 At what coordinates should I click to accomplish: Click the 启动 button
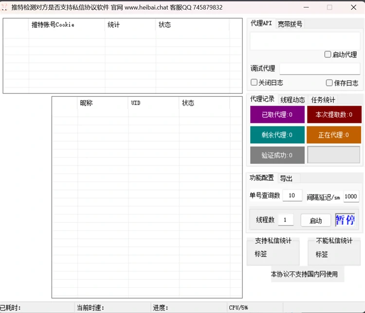coord(316,221)
